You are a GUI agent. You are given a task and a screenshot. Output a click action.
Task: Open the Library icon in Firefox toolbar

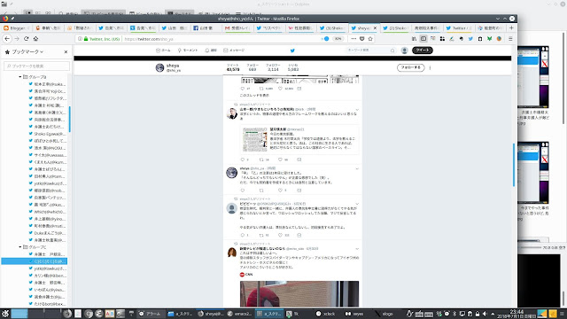coord(414,39)
